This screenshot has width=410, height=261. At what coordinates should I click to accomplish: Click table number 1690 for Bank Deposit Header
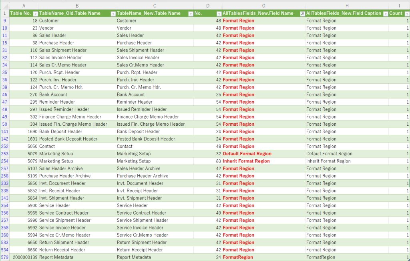24,132
